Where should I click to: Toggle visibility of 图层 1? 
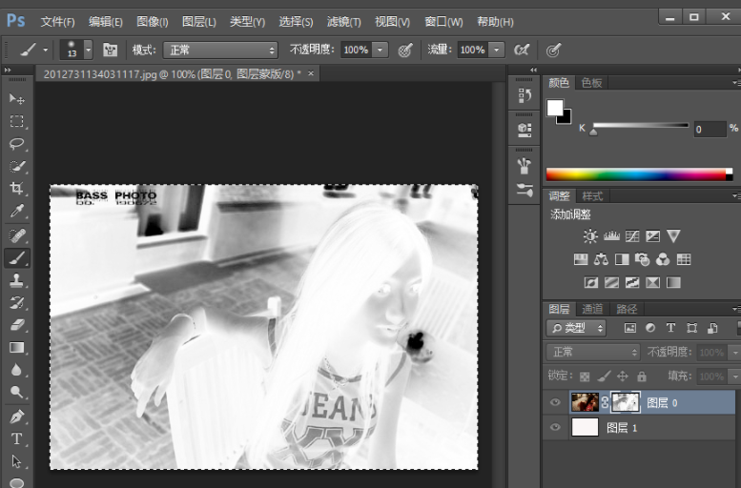pyautogui.click(x=555, y=428)
